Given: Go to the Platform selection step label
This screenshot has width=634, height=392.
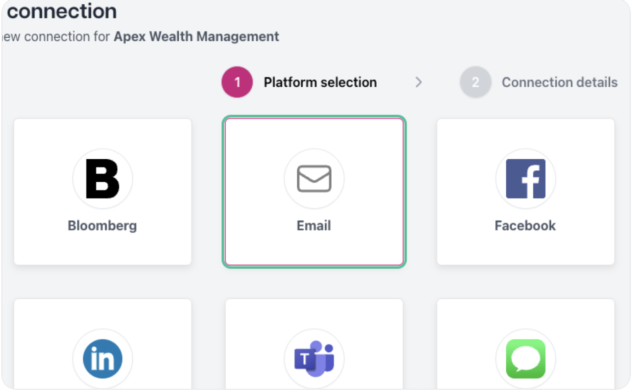Looking at the screenshot, I should [x=320, y=82].
